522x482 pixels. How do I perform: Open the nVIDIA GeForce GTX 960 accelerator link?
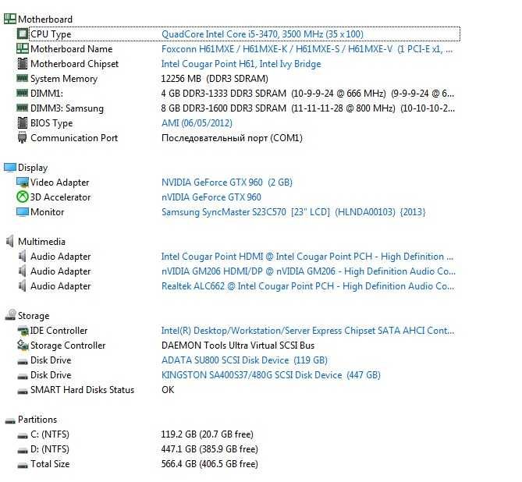click(211, 197)
